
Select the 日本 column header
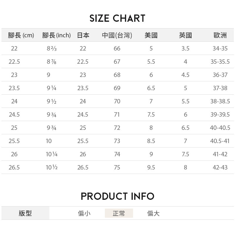(x=83, y=36)
